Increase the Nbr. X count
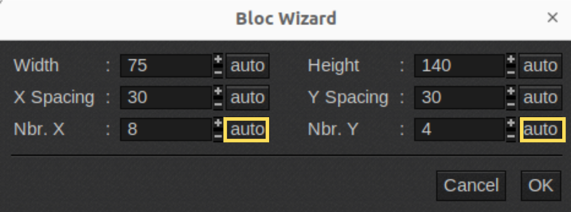Image resolution: width=571 pixels, height=212 pixels. point(218,124)
